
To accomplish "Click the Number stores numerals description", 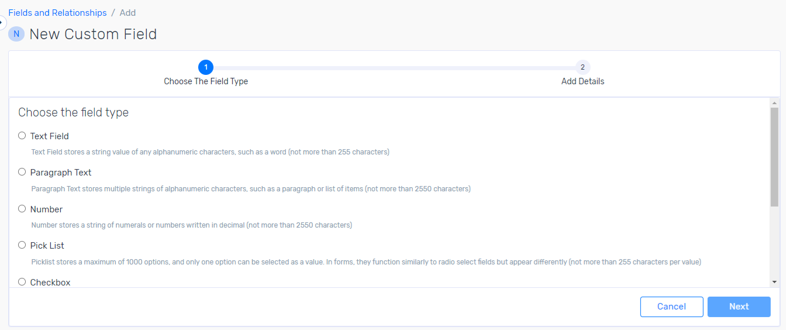I will 191,225.
